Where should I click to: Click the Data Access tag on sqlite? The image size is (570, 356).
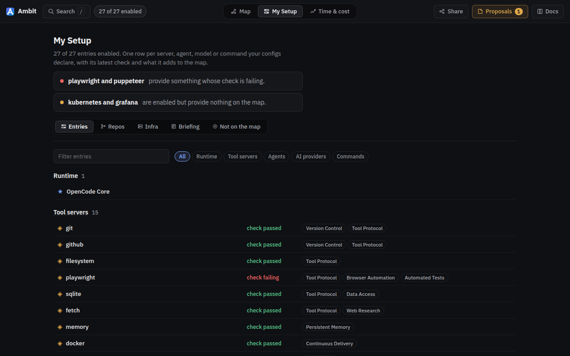coord(361,294)
